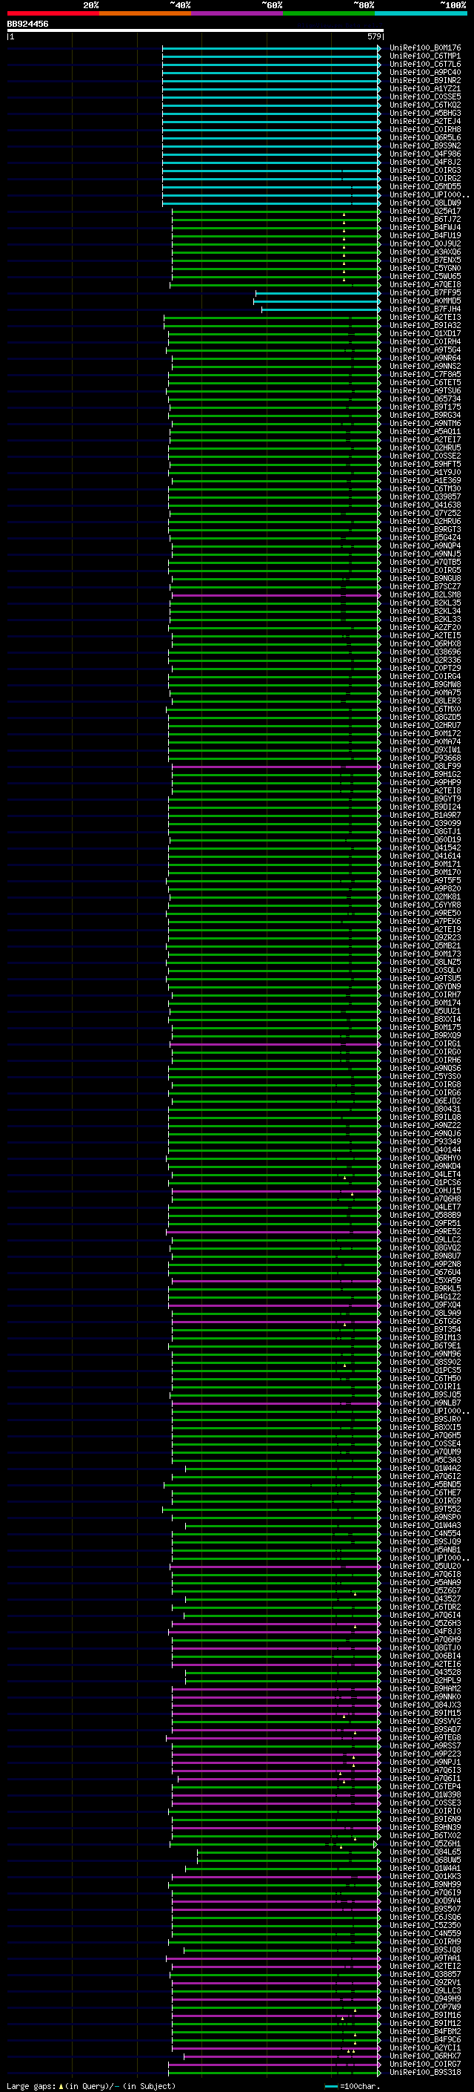
Task: Click the purple alignment bar for UniRef100_B2LSM8
Action: (276, 595)
